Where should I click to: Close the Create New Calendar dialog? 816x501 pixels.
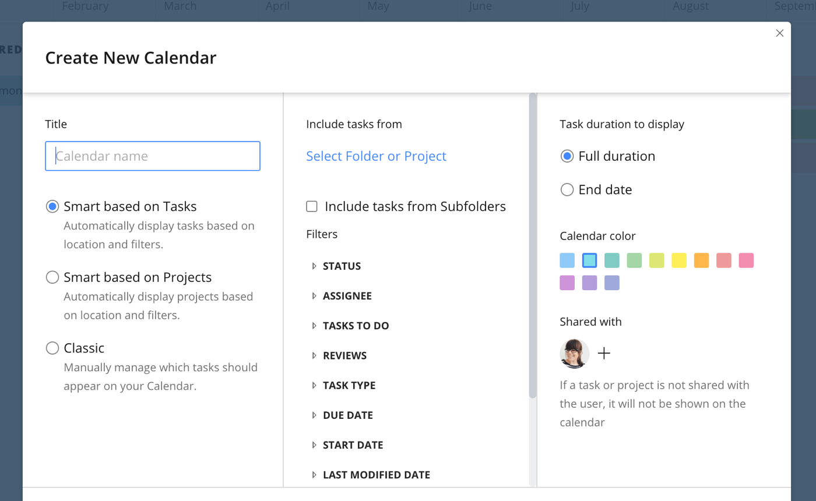coord(779,33)
